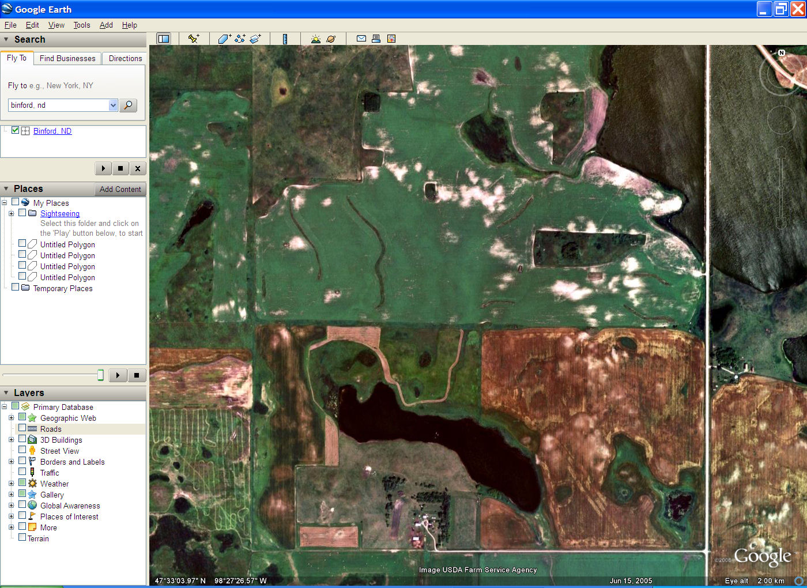The height and width of the screenshot is (588, 807).
Task: Click in the Fly to search field
Action: [58, 105]
